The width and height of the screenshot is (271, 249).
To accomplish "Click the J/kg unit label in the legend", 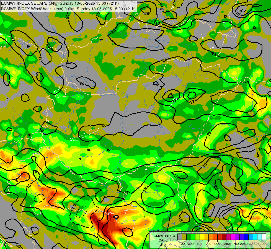I will coord(163,245).
